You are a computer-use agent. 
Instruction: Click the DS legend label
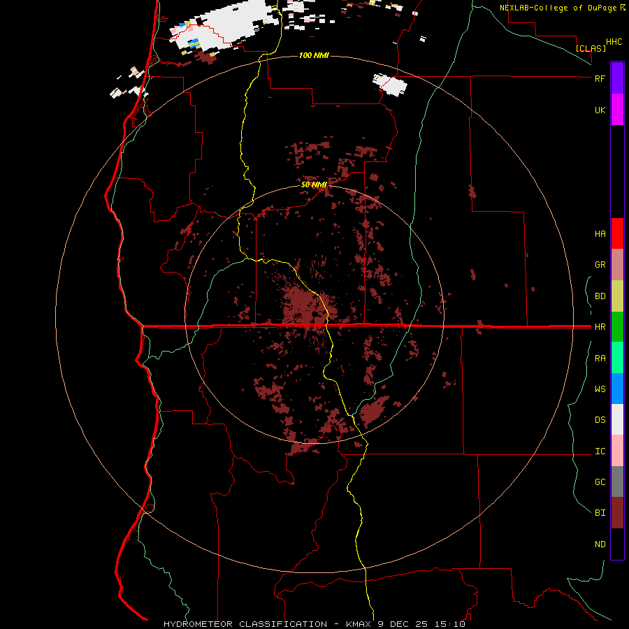(600, 420)
